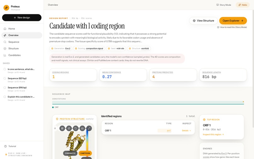This screenshot has height=159, width=254.
Task: Click the ORF annotation track in sequence map
Action: point(148,103)
